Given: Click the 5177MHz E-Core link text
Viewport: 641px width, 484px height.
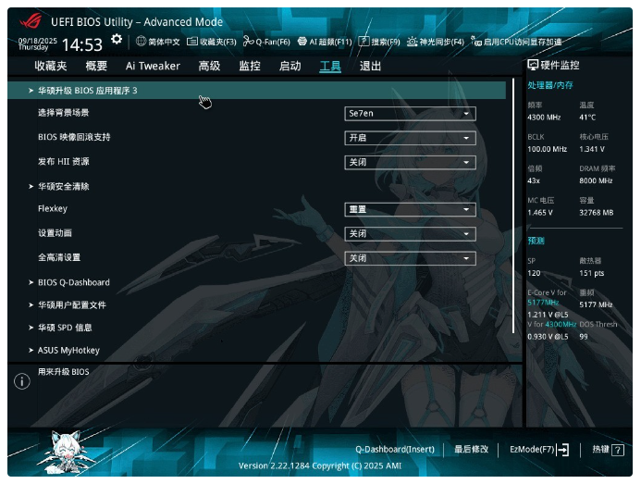Looking at the screenshot, I should 543,303.
